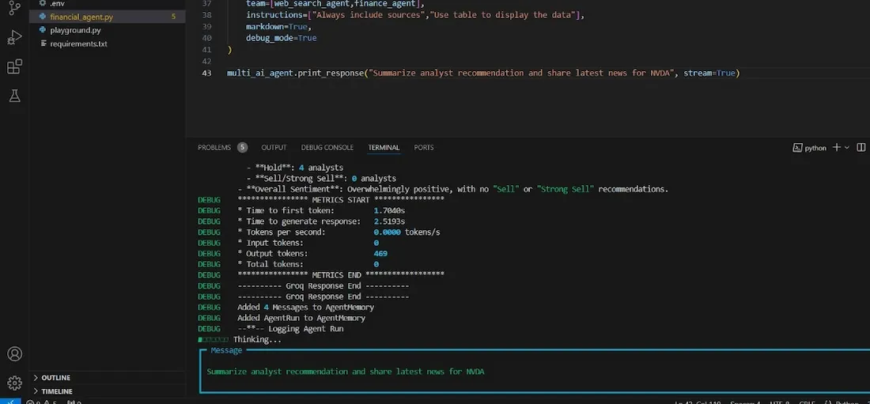Viewport: 870px width, 404px height.
Task: Click the green 'Summarize analyst recommendation' terminal message
Action: point(346,372)
